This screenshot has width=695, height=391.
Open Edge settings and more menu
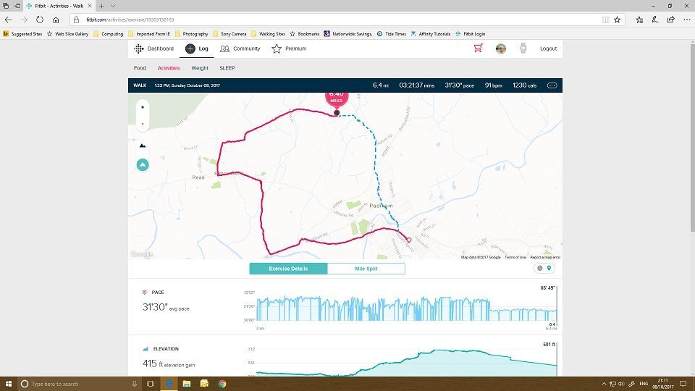click(686, 20)
